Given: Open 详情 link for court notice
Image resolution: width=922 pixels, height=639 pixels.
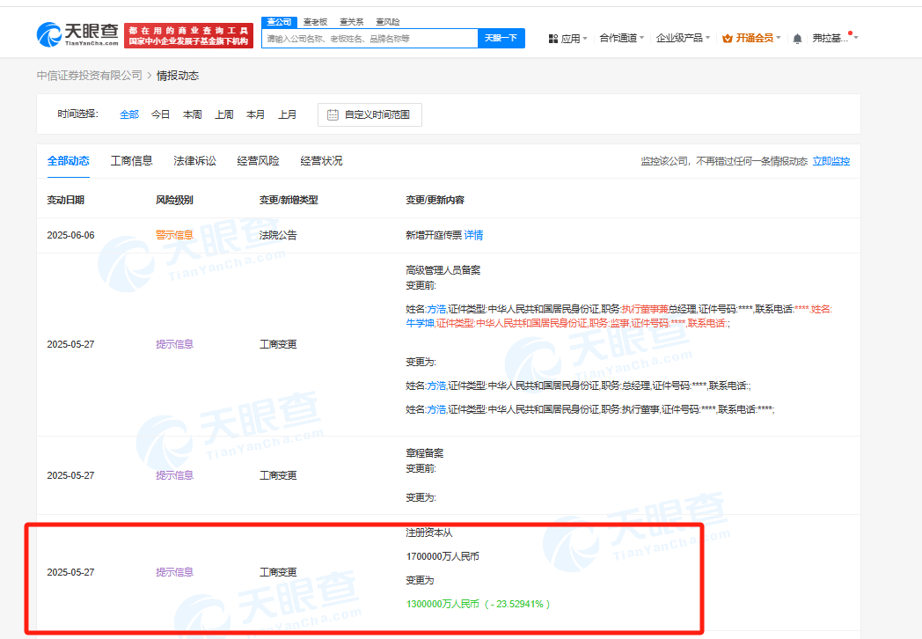Looking at the screenshot, I should [473, 235].
